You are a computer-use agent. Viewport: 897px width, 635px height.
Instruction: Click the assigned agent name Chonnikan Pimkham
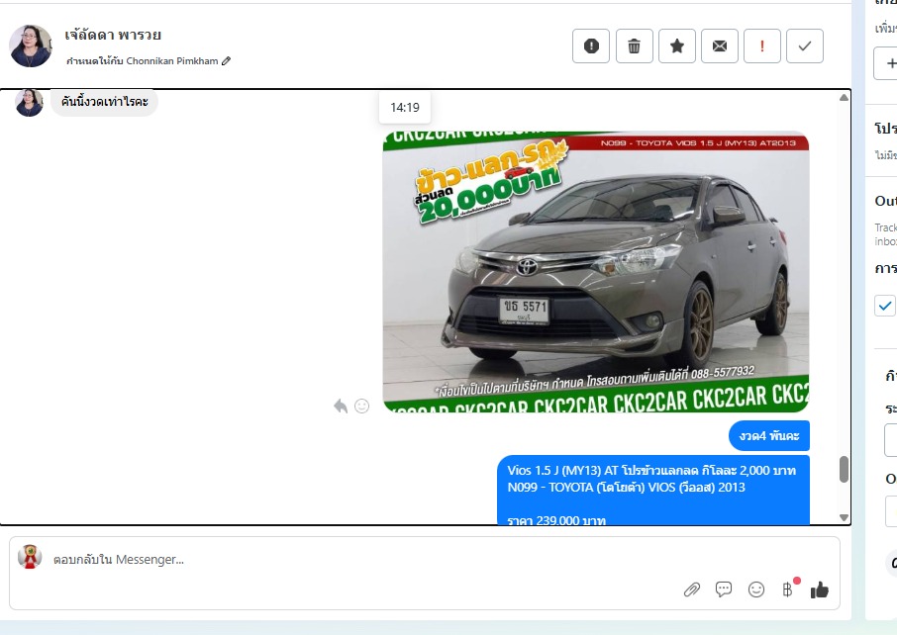click(172, 60)
